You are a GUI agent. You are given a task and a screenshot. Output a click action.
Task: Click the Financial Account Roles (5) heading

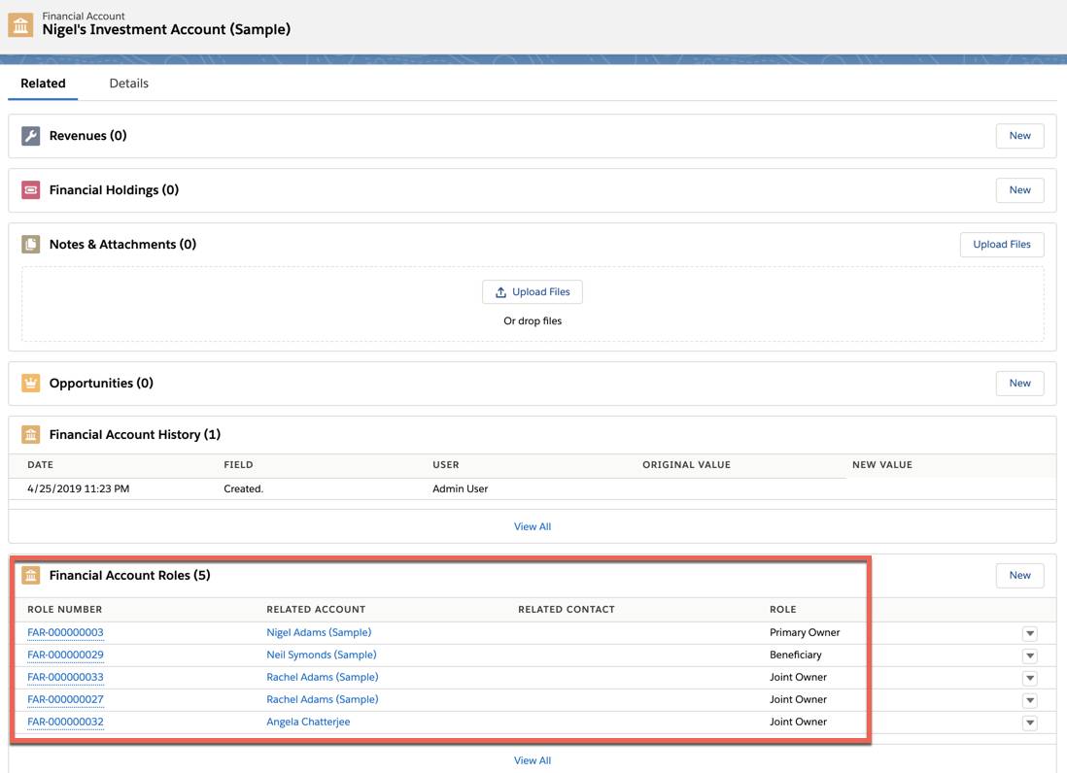[x=130, y=575]
